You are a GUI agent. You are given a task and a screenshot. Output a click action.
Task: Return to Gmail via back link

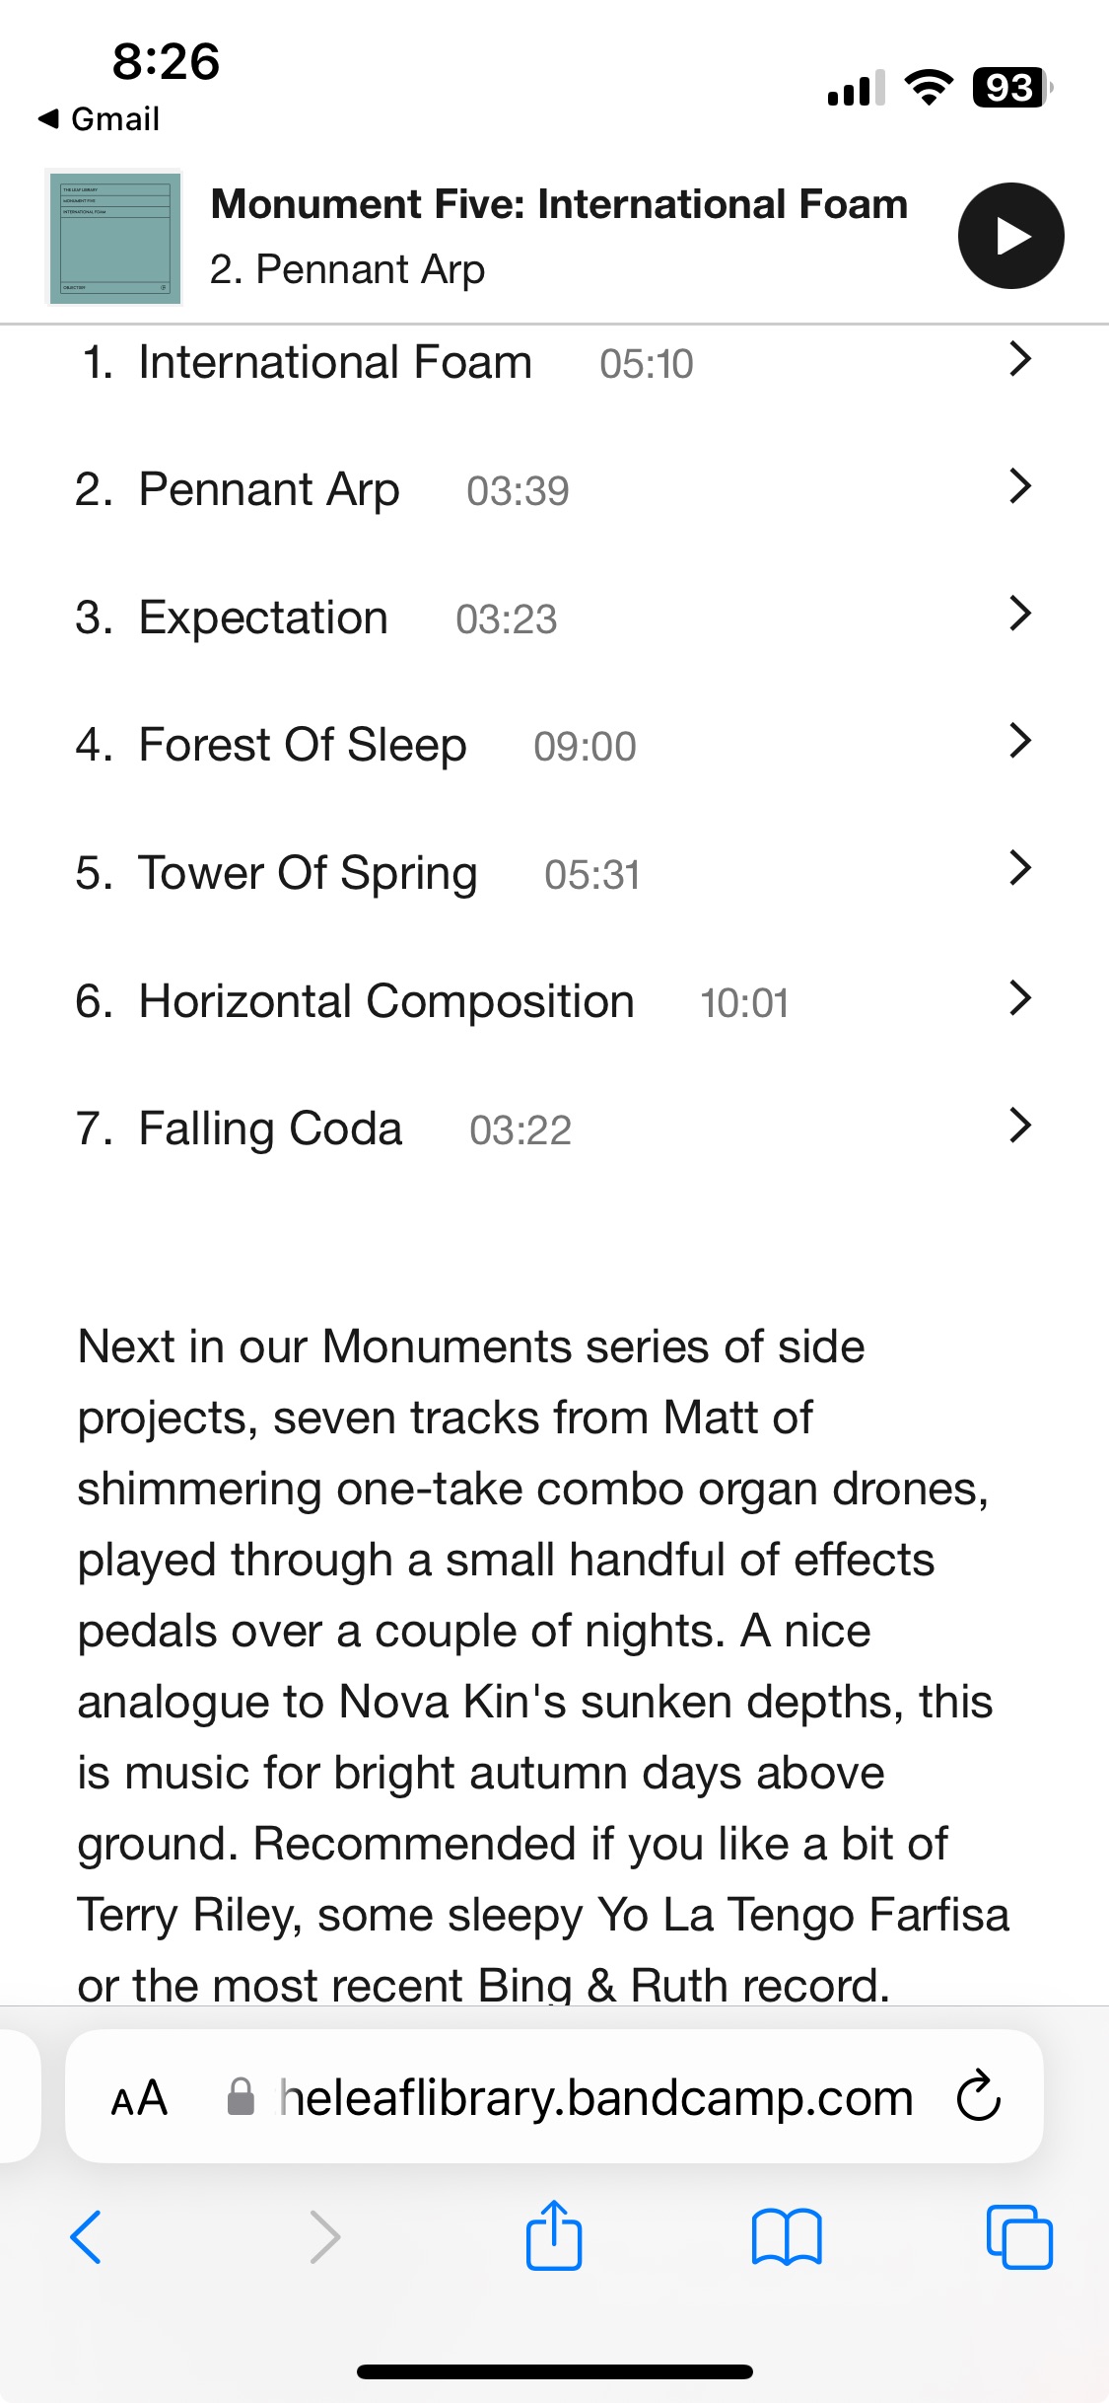point(100,119)
